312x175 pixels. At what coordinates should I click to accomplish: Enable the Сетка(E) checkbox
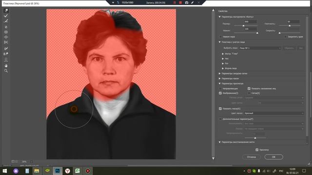249,93
